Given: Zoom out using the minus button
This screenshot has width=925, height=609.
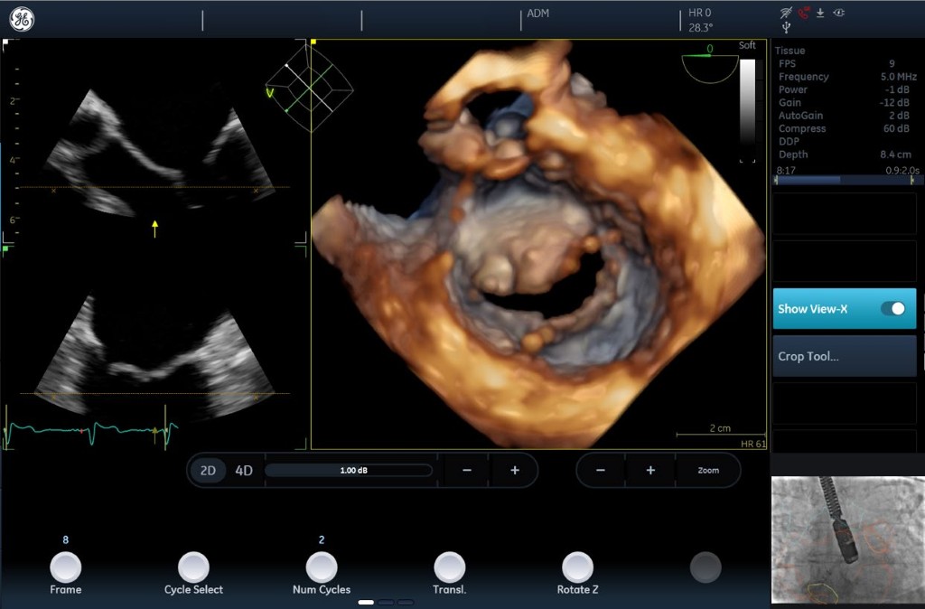Looking at the screenshot, I should (601, 471).
